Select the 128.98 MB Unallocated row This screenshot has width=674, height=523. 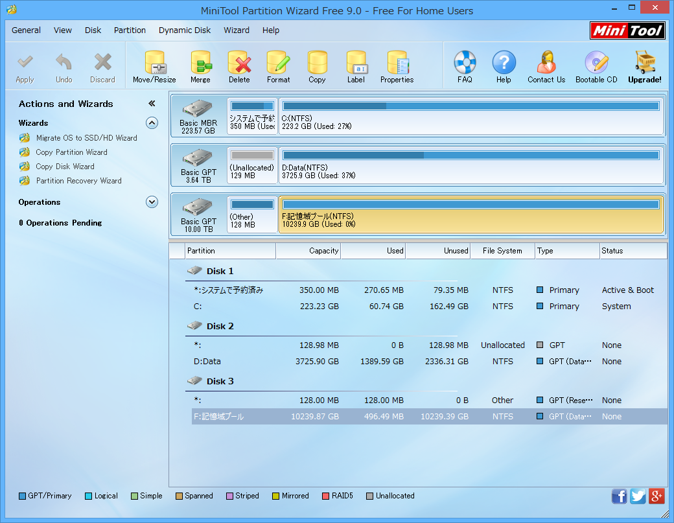(430, 345)
